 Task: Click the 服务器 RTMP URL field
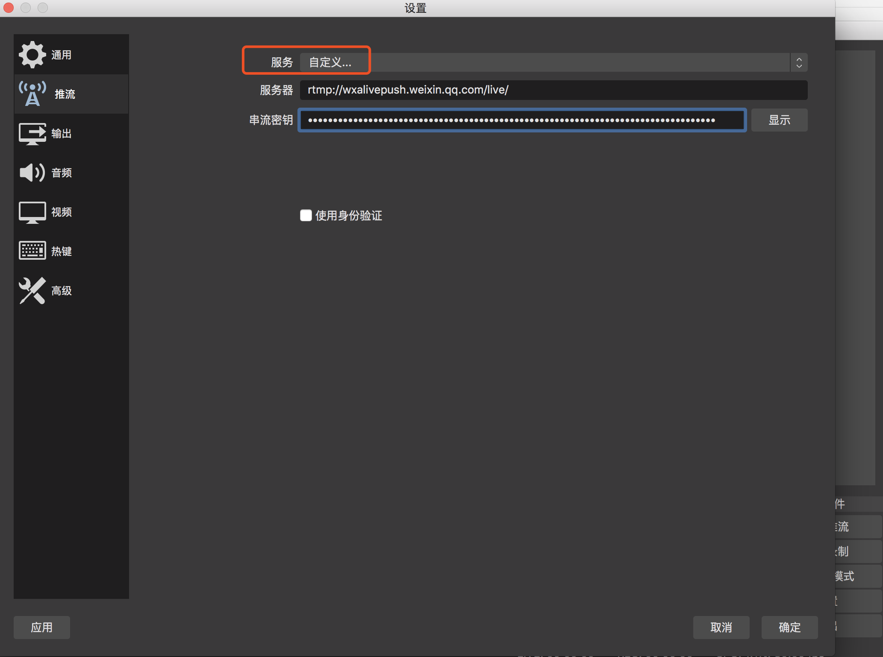coord(553,90)
